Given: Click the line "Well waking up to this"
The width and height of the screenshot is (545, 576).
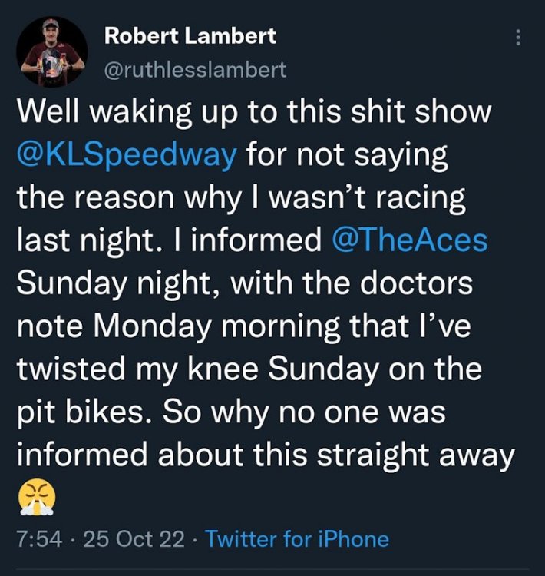Looking at the screenshot, I should point(253,111).
